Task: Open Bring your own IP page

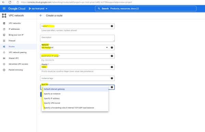Action: pos(18,35)
